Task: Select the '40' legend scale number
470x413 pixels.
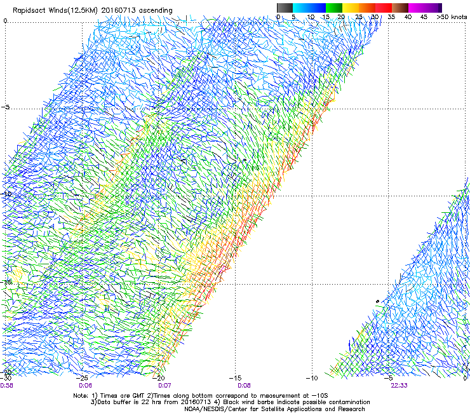Action: point(408,17)
